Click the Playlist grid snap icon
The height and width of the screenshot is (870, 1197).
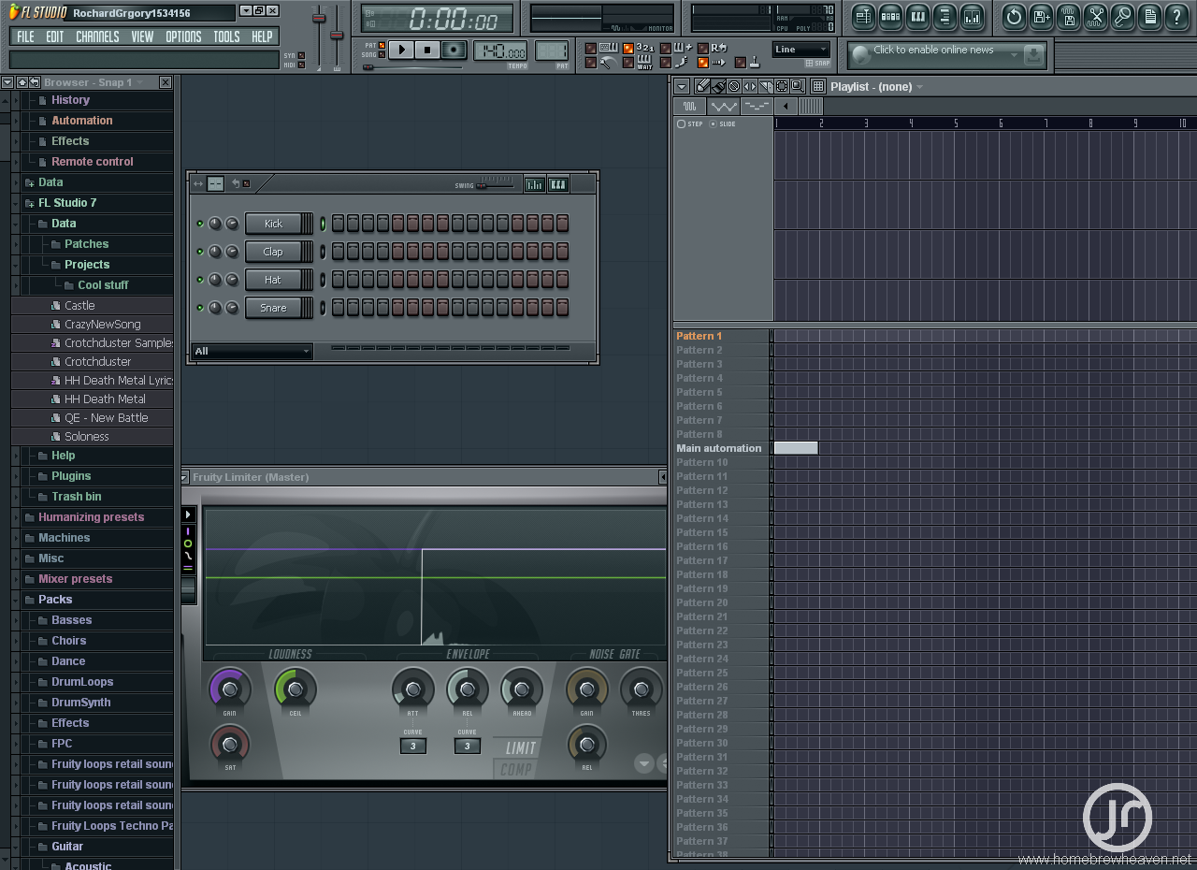click(818, 86)
